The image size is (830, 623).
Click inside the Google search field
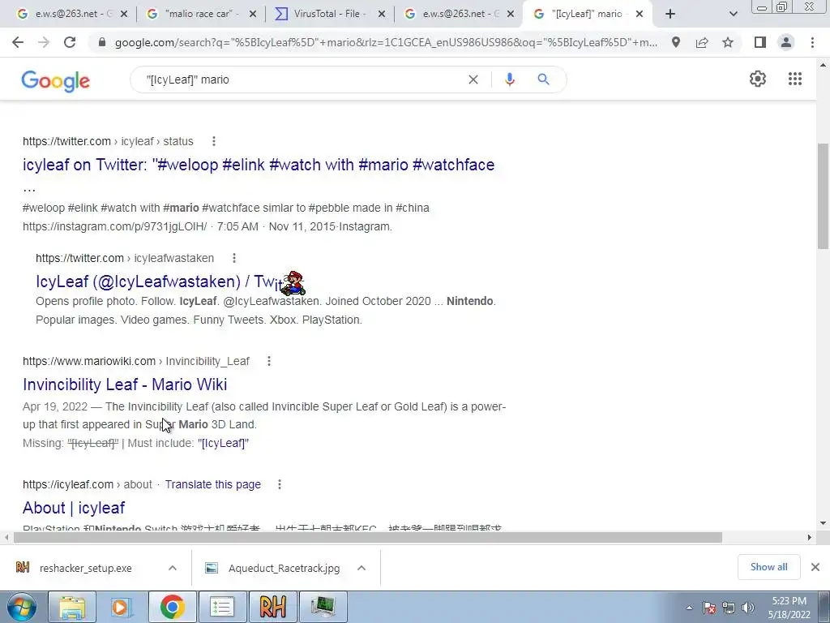(302, 79)
